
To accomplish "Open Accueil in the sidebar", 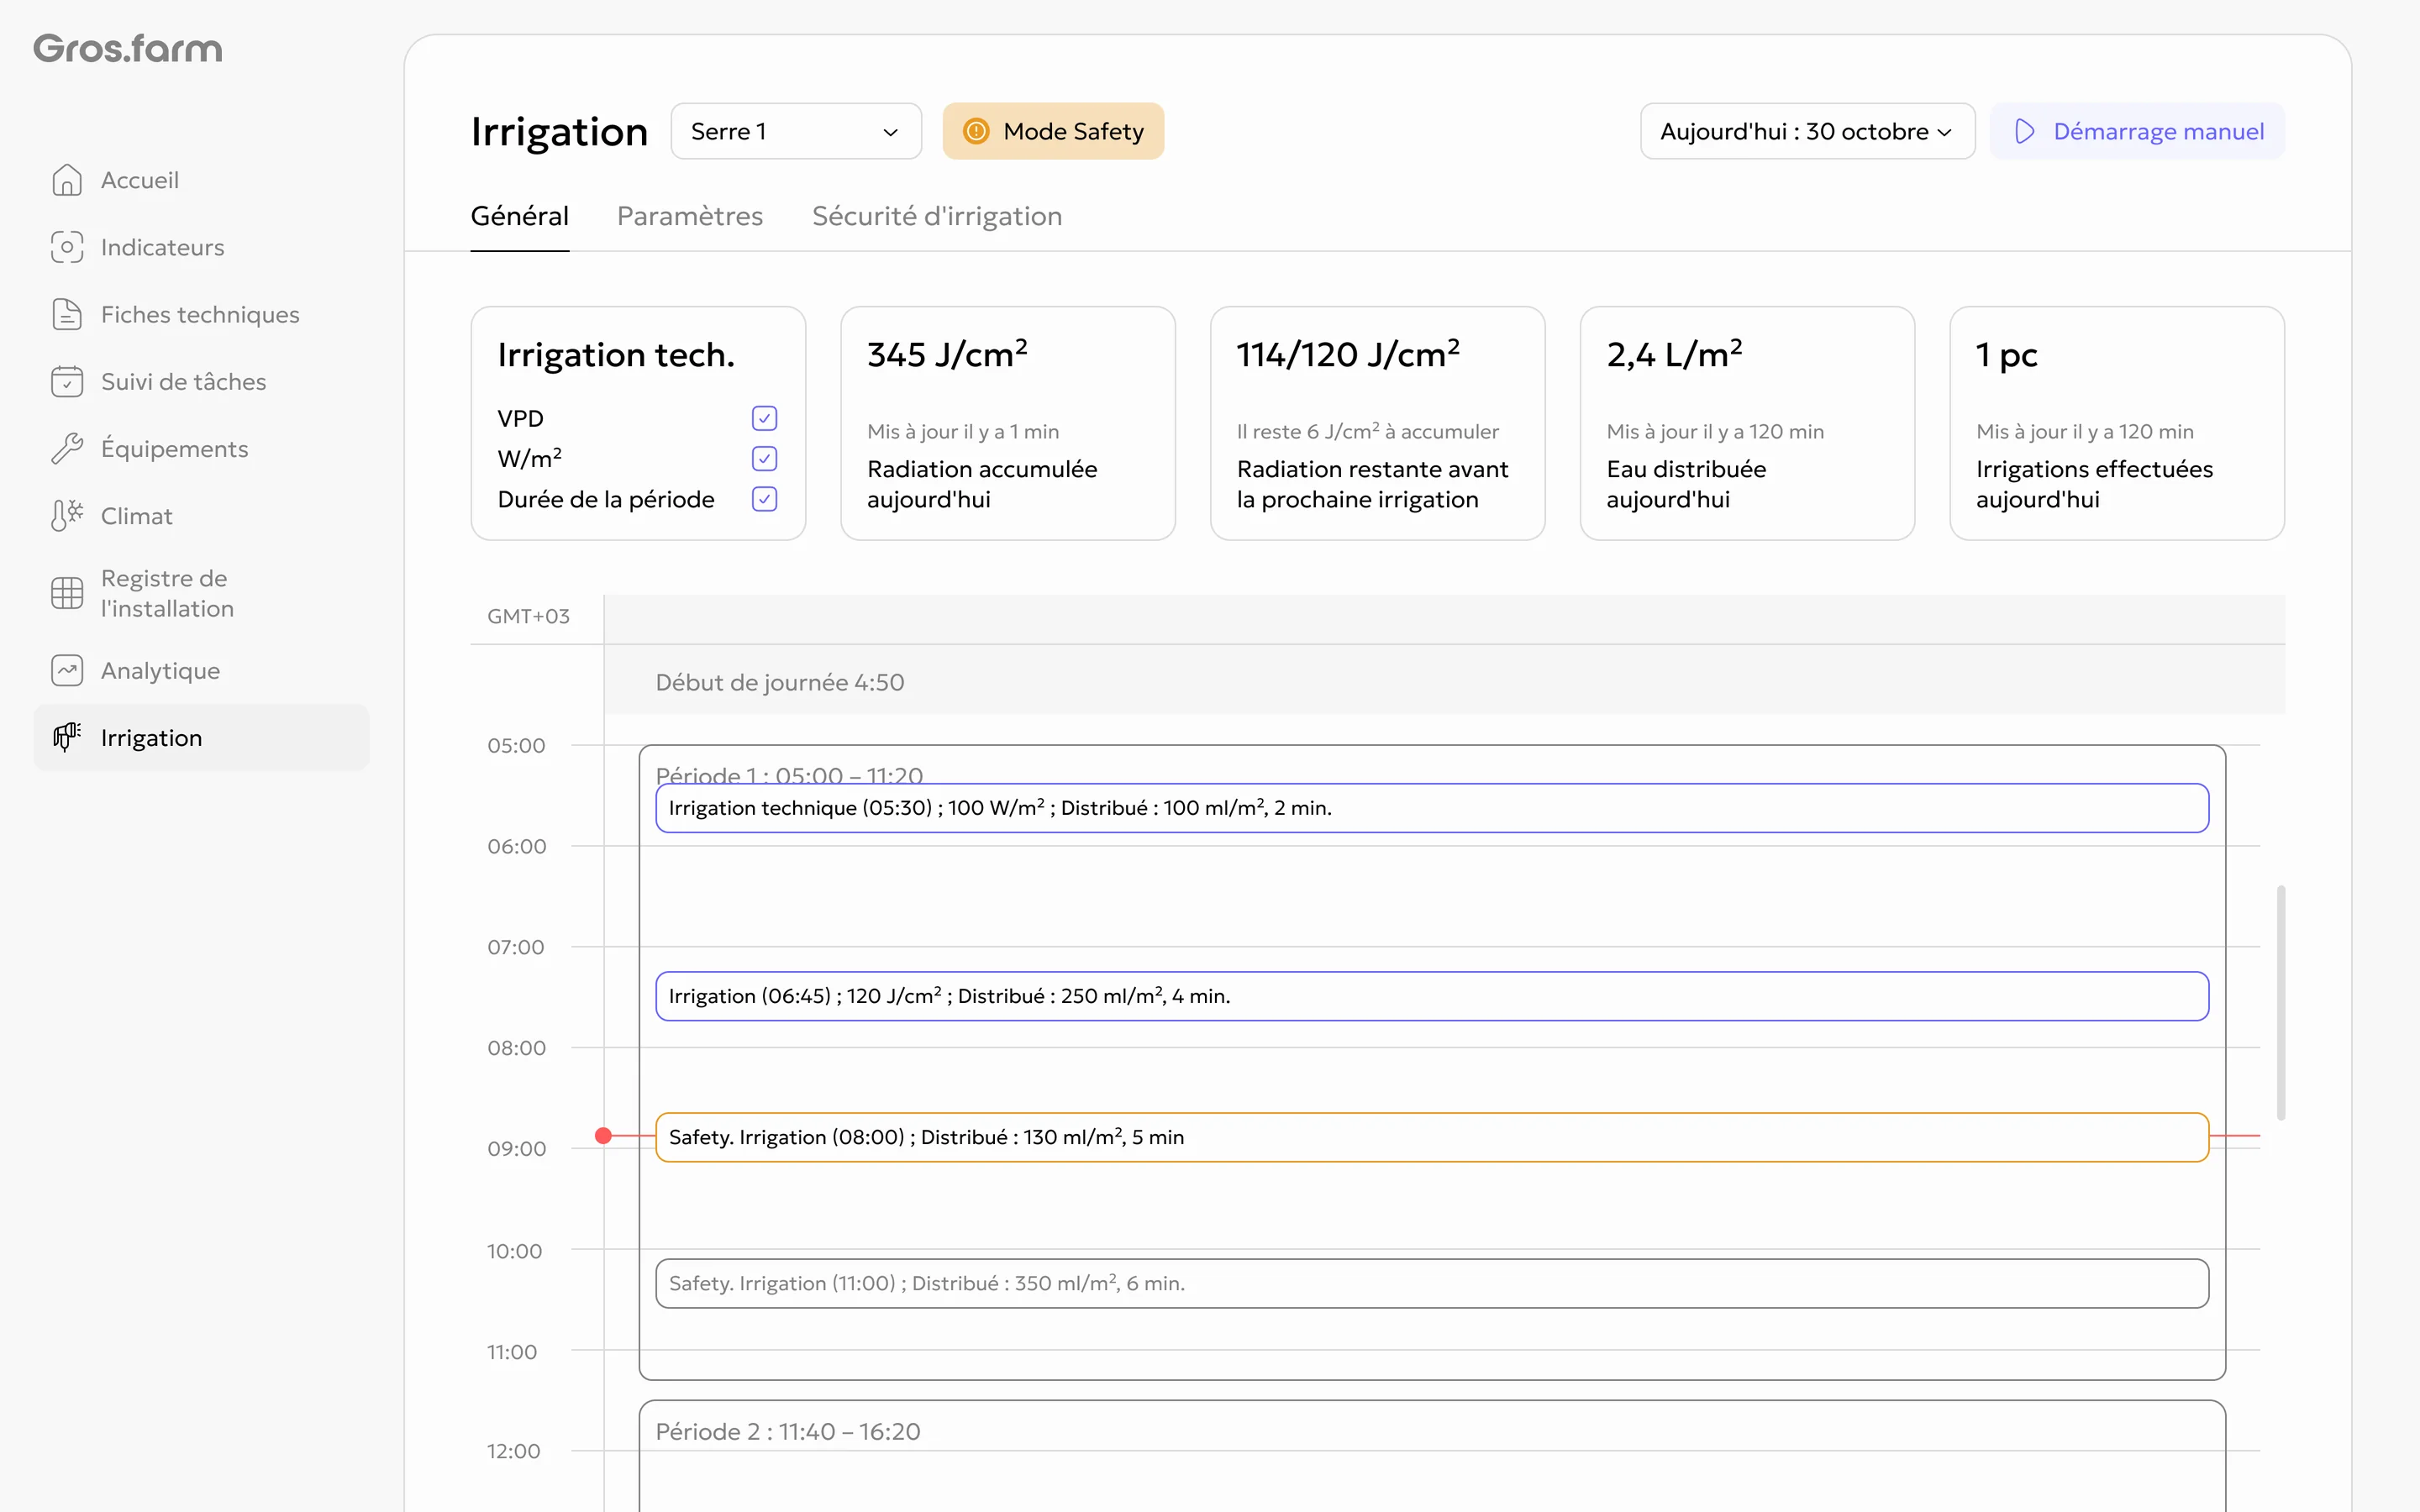I will [202, 180].
